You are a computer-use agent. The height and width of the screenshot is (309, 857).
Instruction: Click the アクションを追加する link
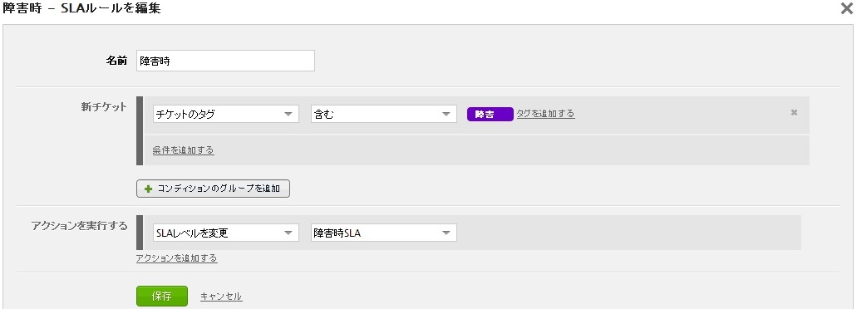point(176,258)
